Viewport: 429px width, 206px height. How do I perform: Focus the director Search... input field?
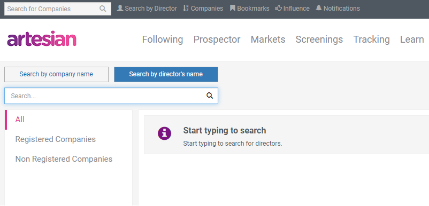(x=111, y=96)
